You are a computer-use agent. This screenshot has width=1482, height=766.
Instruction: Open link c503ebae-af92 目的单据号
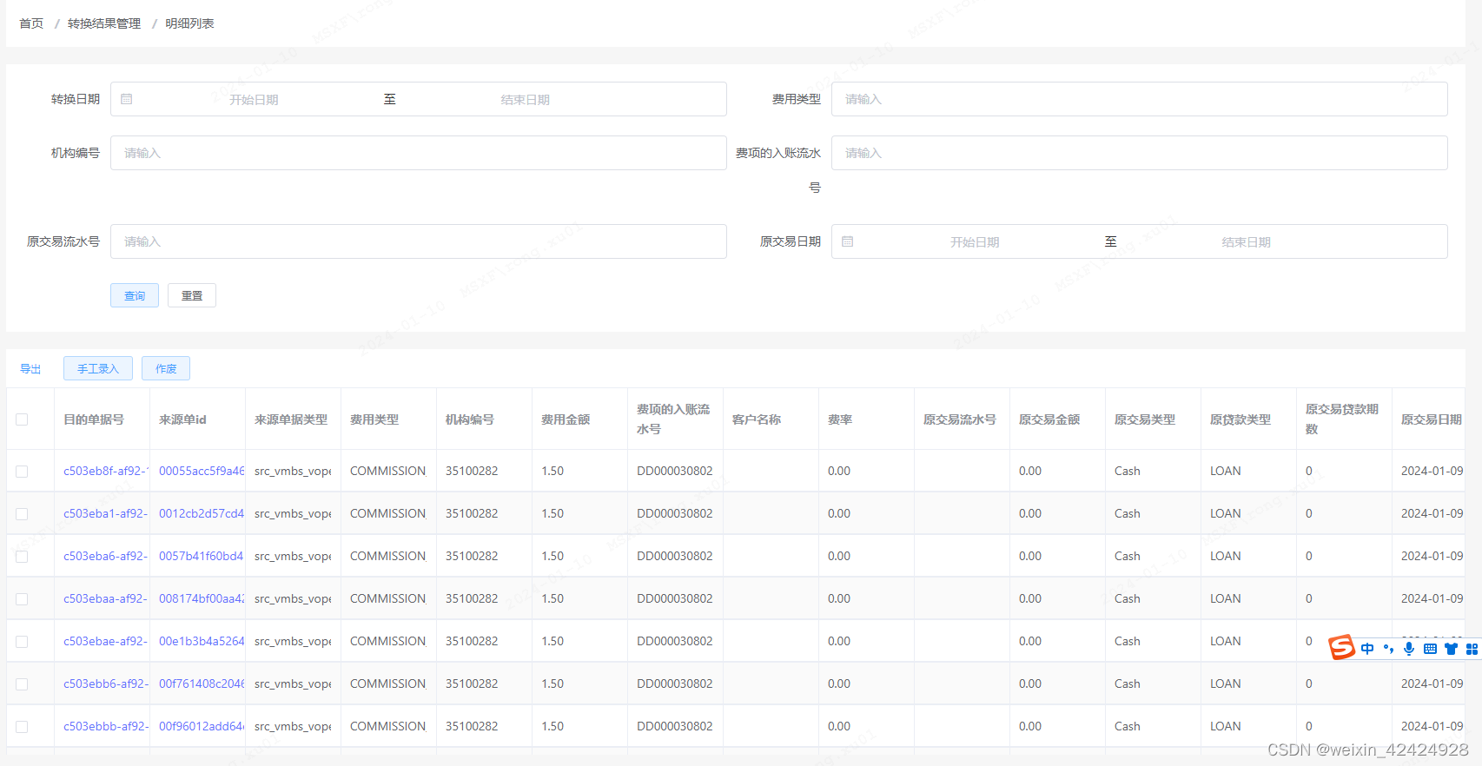click(x=106, y=641)
